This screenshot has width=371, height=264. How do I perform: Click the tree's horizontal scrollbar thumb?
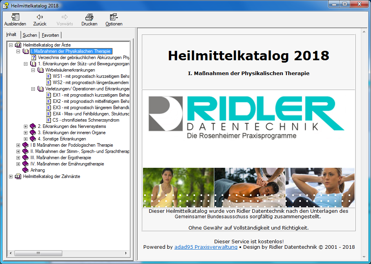click(x=38, y=253)
